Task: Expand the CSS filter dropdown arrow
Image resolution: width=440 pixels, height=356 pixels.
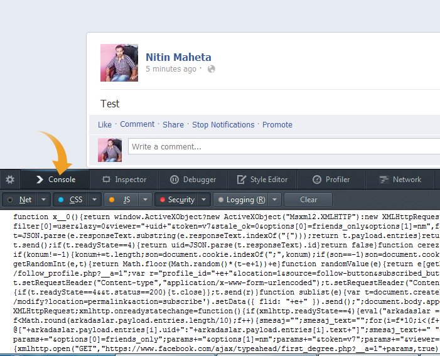Action: click(95, 200)
